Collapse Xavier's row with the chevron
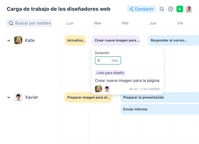 (9, 97)
